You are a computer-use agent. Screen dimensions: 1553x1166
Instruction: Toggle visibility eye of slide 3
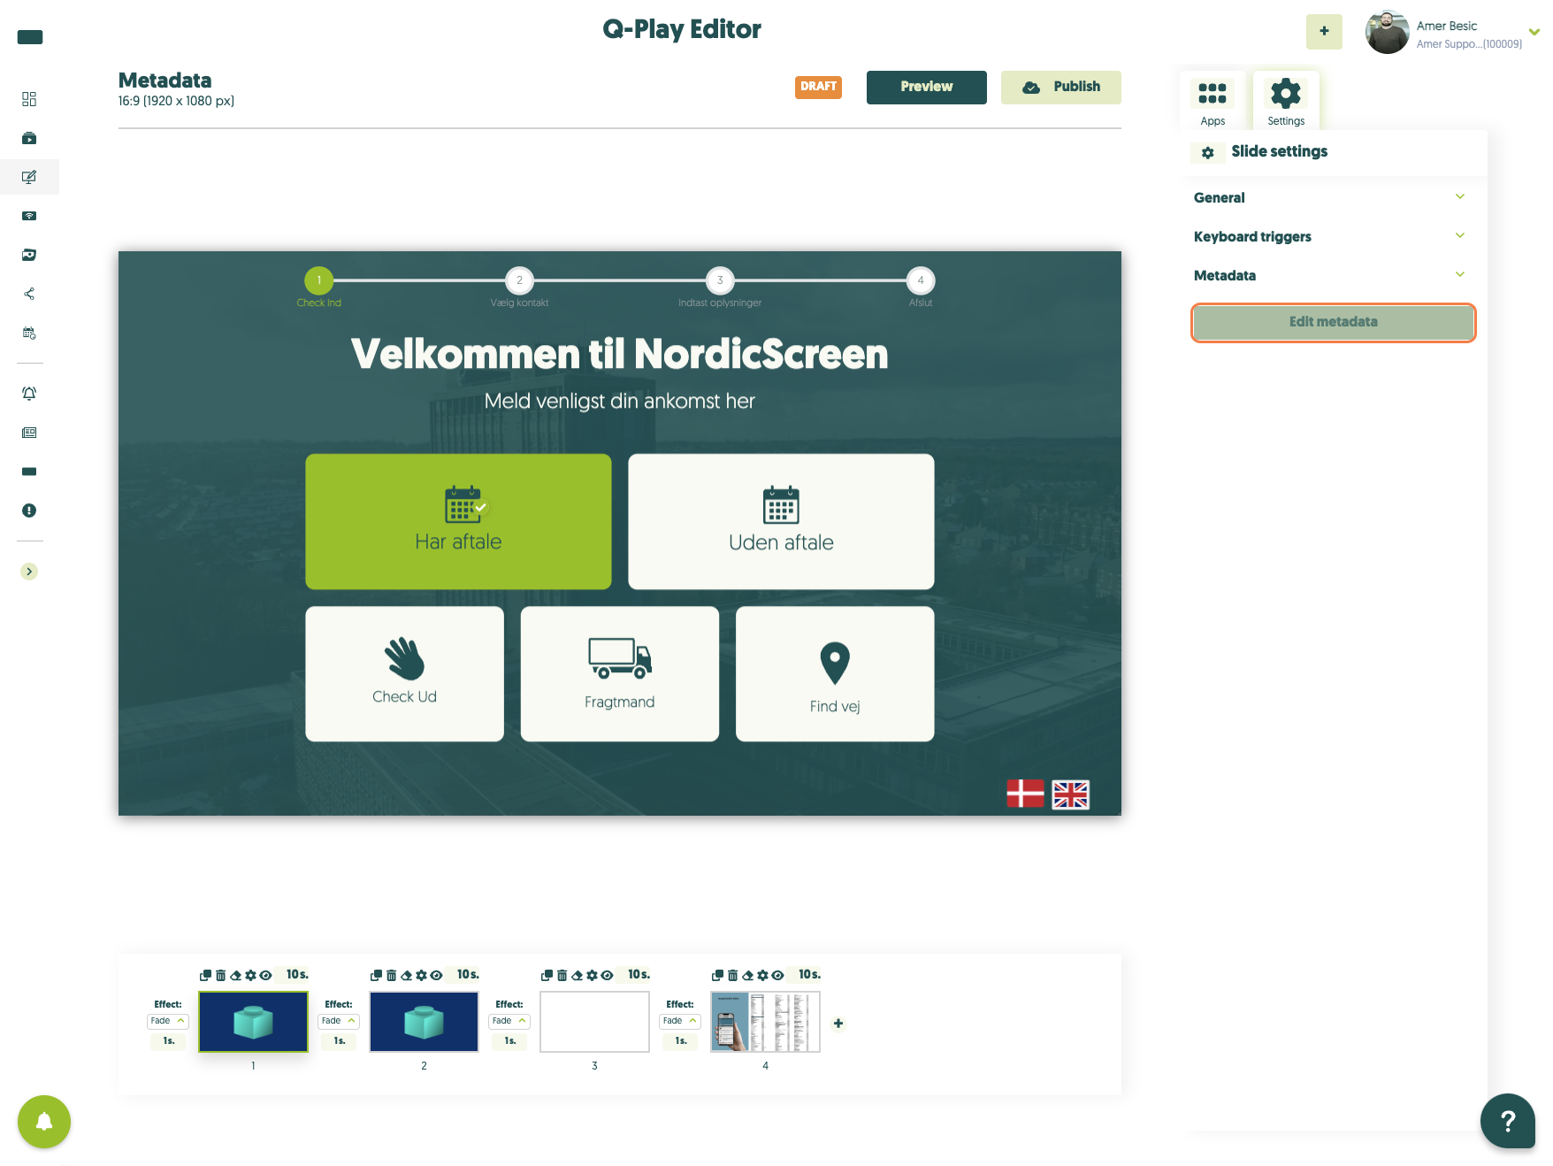[607, 975]
